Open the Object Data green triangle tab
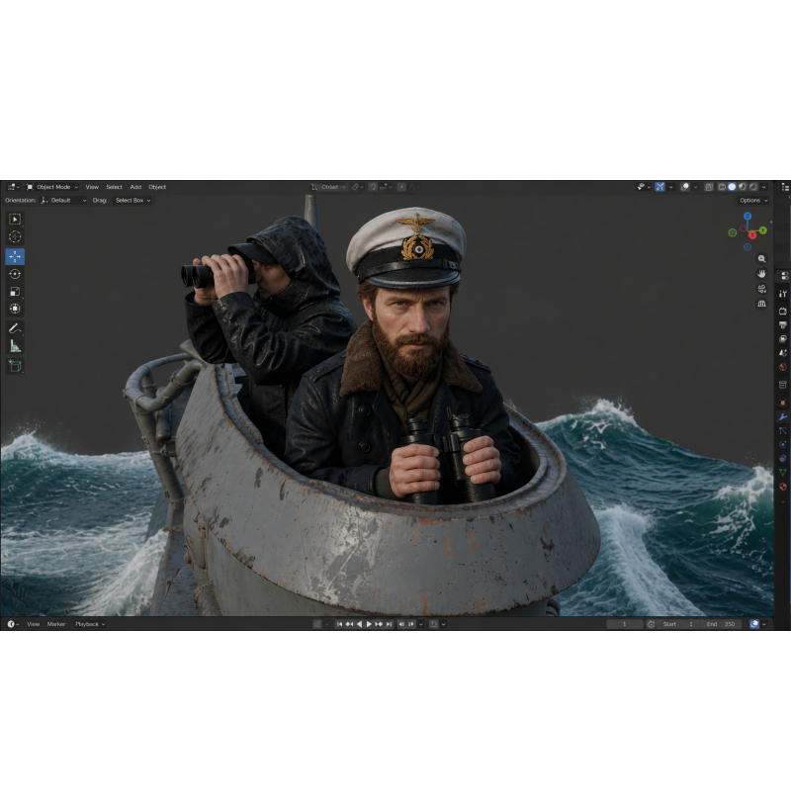The height and width of the screenshot is (811, 791). (783, 472)
